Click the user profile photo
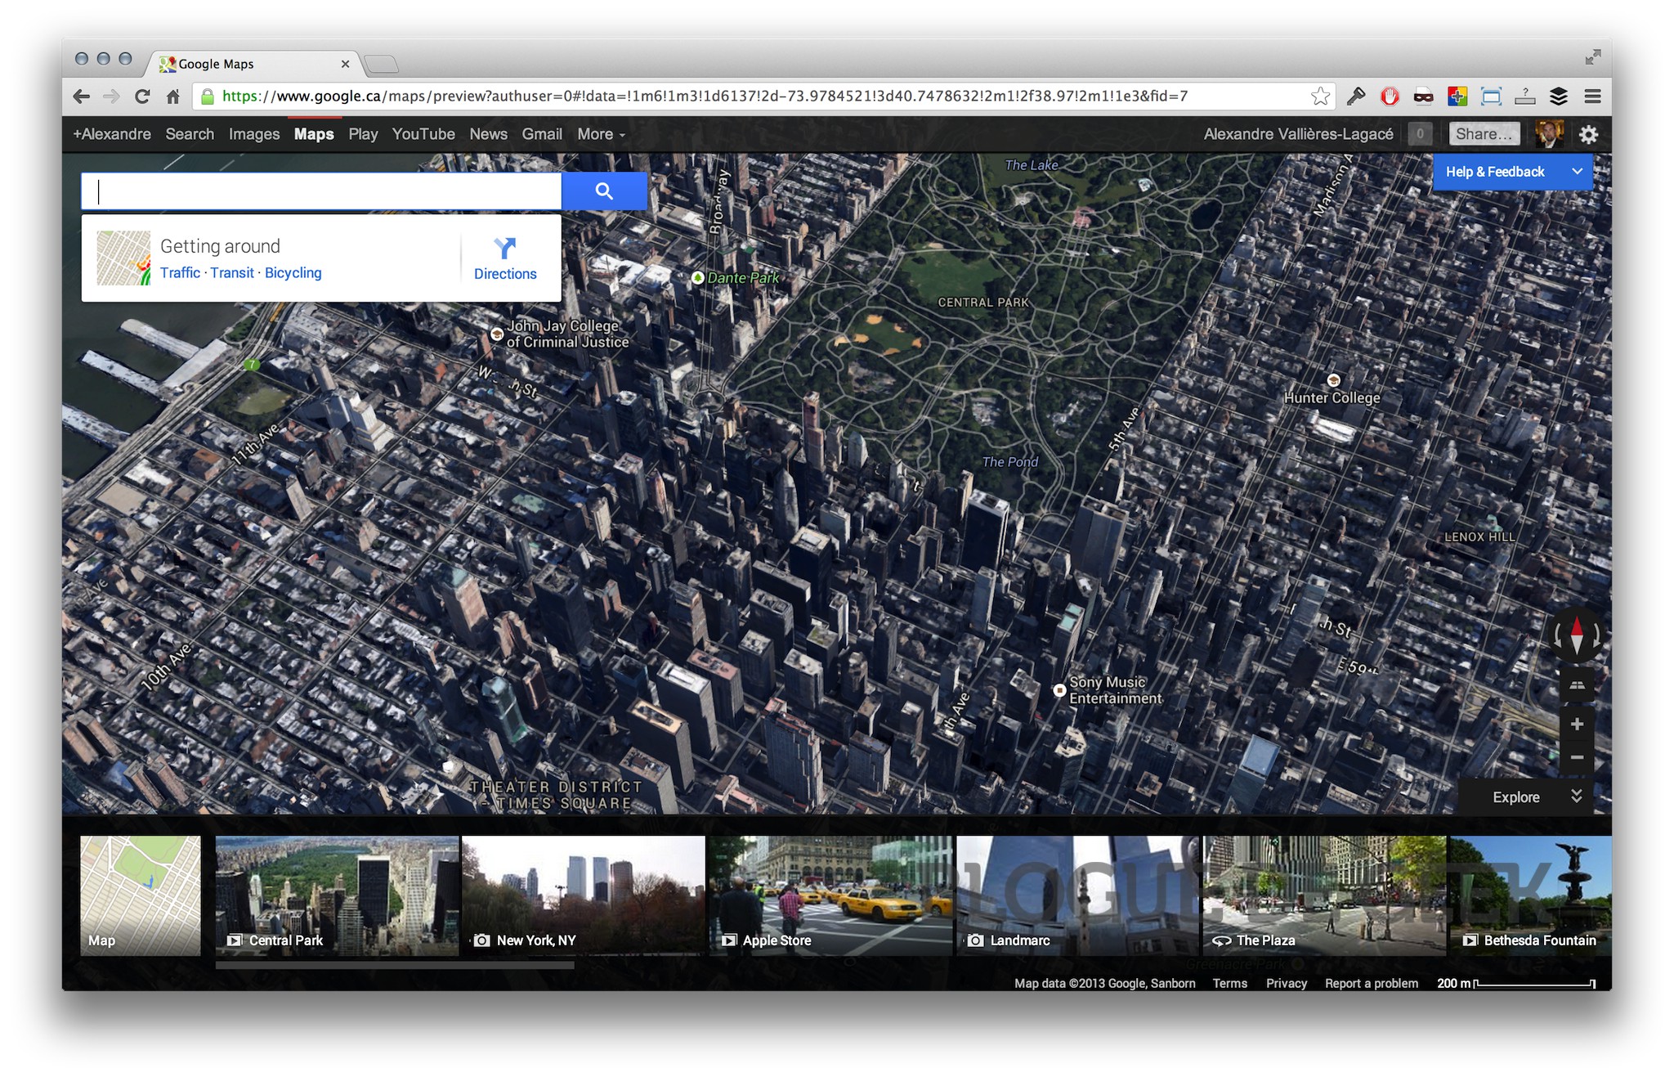 click(x=1548, y=134)
